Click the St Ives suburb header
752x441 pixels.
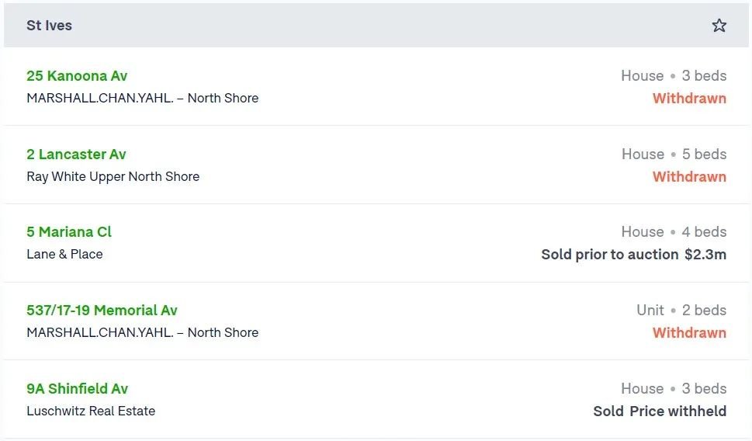pyautogui.click(x=49, y=26)
